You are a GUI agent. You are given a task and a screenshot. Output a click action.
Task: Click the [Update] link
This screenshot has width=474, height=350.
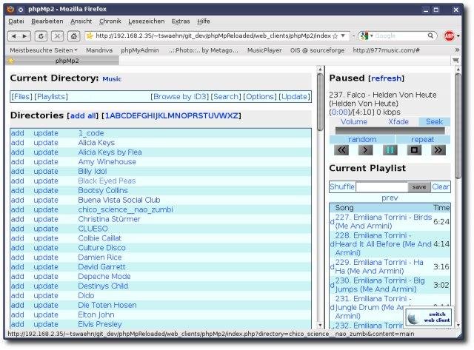(295, 97)
